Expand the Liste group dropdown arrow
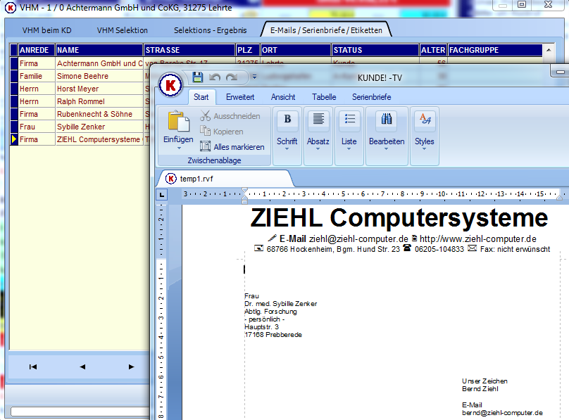569x420 pixels. (349, 149)
